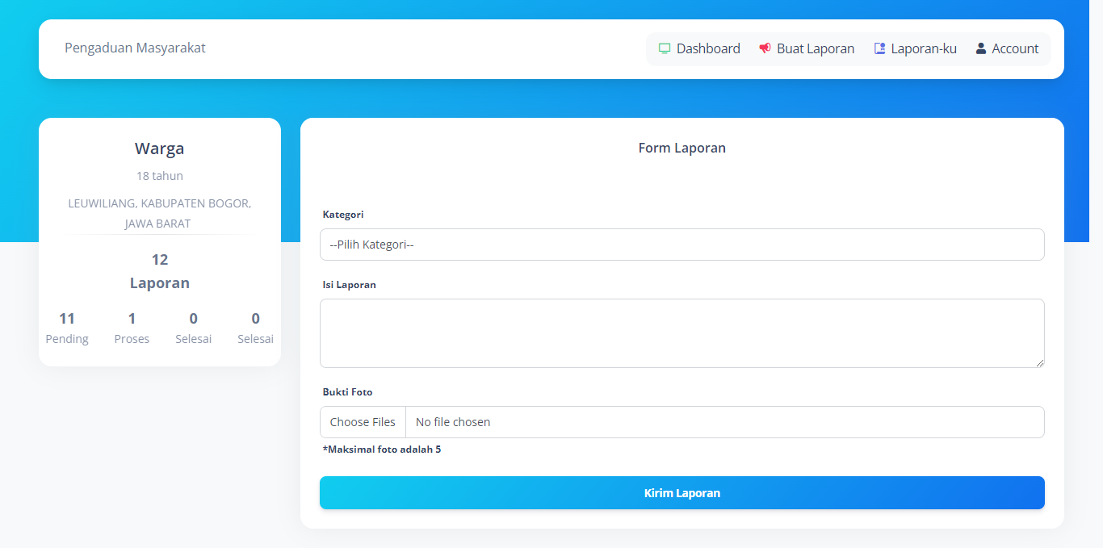Click the monitor icon beside Dashboard
The height and width of the screenshot is (548, 1103).
point(665,48)
